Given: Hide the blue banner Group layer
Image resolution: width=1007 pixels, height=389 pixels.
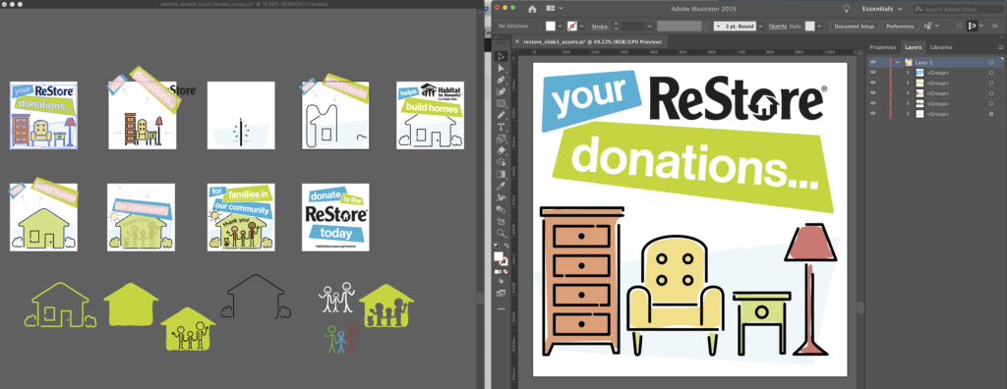Looking at the screenshot, I should click(873, 73).
